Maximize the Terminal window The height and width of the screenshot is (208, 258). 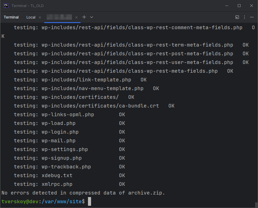[239, 6]
